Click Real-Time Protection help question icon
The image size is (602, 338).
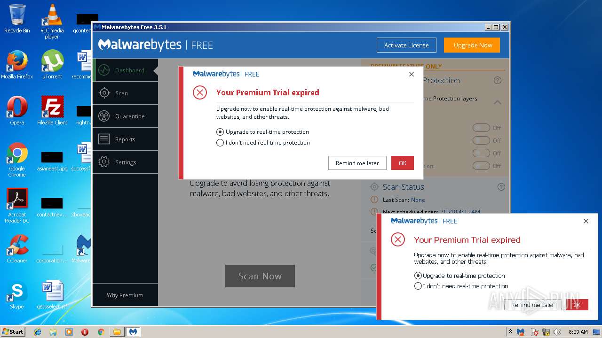click(x=498, y=81)
